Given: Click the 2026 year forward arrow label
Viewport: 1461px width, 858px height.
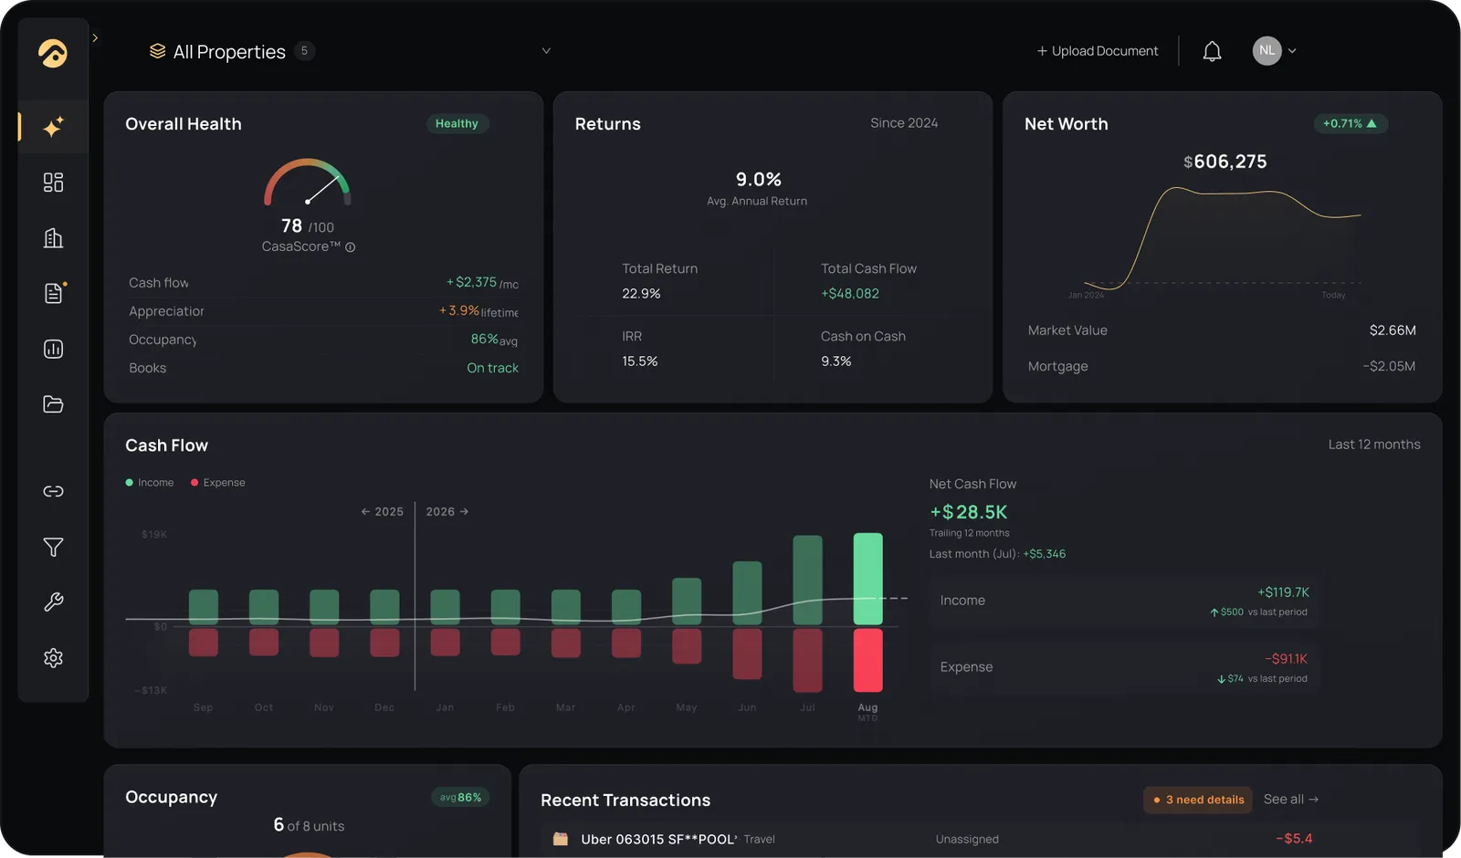Looking at the screenshot, I should (x=447, y=512).
